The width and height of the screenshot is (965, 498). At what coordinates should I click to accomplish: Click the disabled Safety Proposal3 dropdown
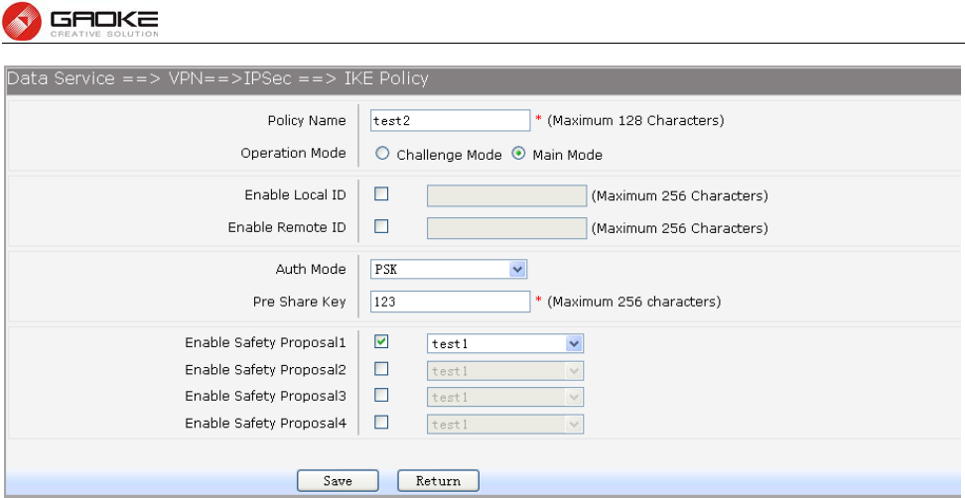point(505,397)
